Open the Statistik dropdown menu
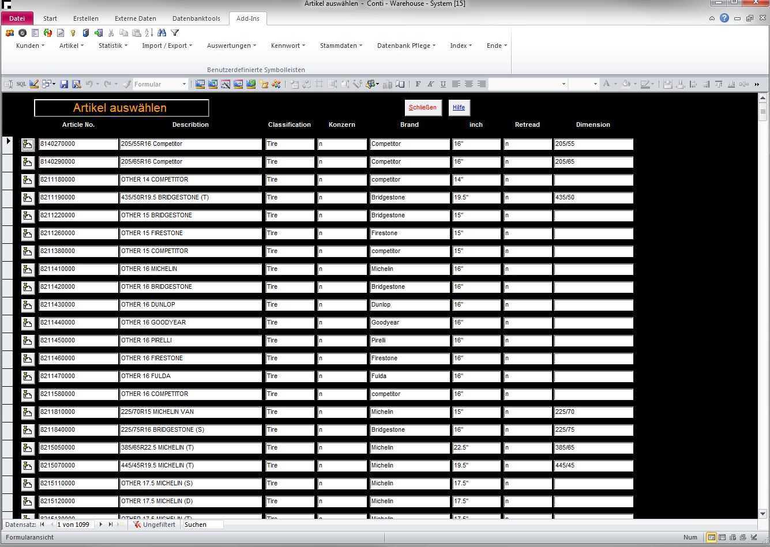Viewport: 770px width, 547px height. pos(113,46)
